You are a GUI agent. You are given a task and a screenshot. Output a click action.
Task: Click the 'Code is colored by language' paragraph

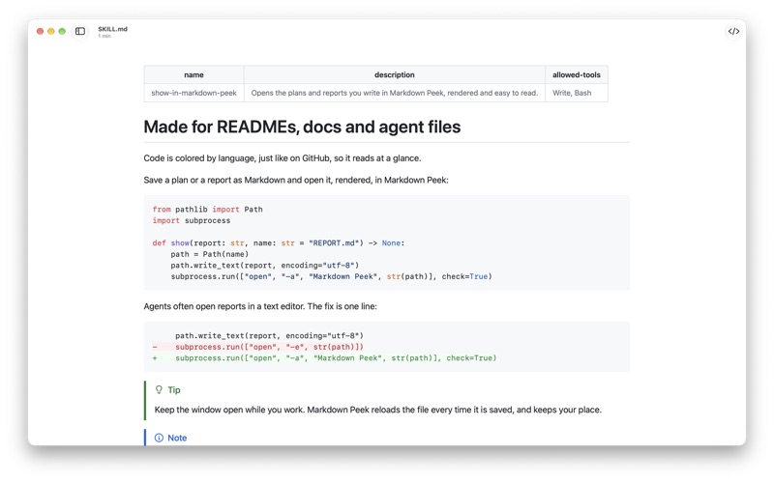pos(283,158)
